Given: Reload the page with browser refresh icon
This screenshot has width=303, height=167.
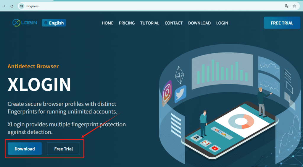Looking at the screenshot, I should click(x=12, y=6).
